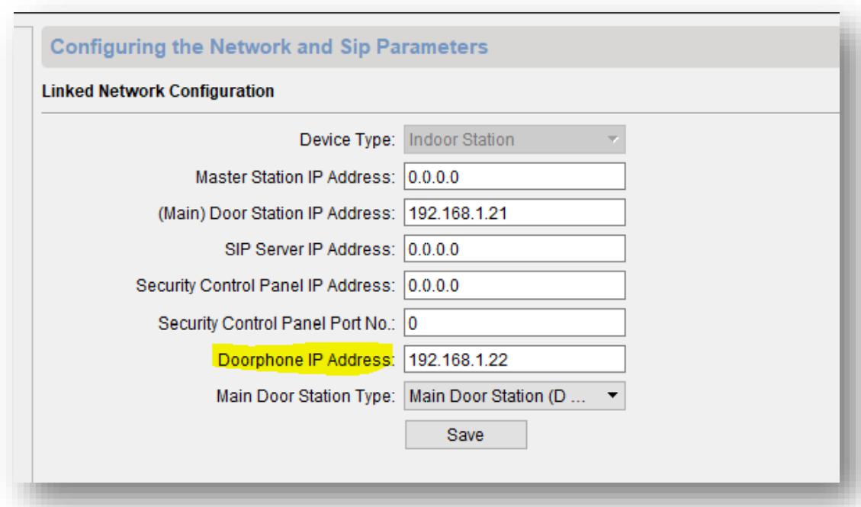This screenshot has width=861, height=507.
Task: Click the Linked Network Configuration section title
Action: 156,92
